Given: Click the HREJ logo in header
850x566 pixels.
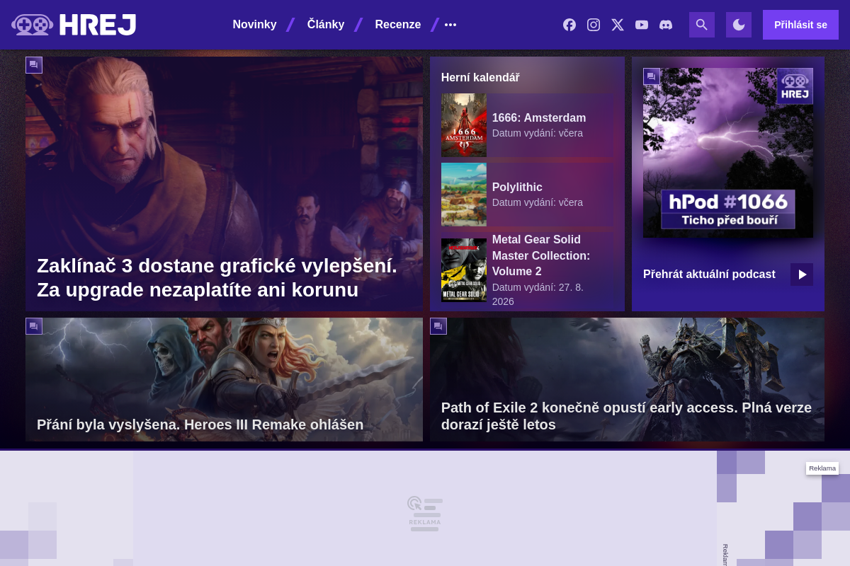Looking at the screenshot, I should click(74, 25).
